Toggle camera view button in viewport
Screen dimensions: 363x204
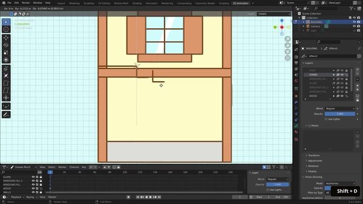pyautogui.click(x=288, y=52)
